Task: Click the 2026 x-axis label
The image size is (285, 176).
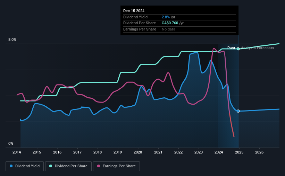Action: pyautogui.click(x=259, y=152)
